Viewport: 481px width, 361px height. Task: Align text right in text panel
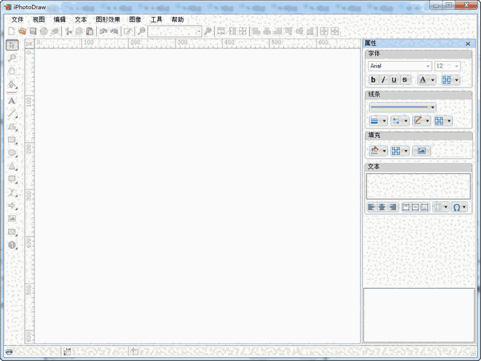393,207
